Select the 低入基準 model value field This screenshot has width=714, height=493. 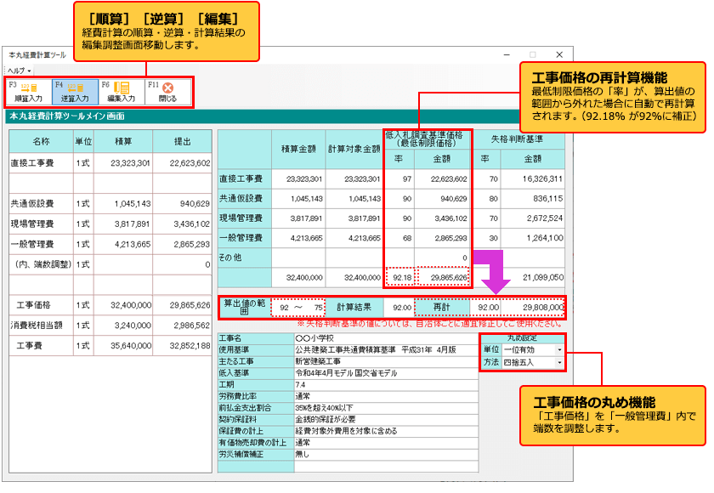(382, 373)
